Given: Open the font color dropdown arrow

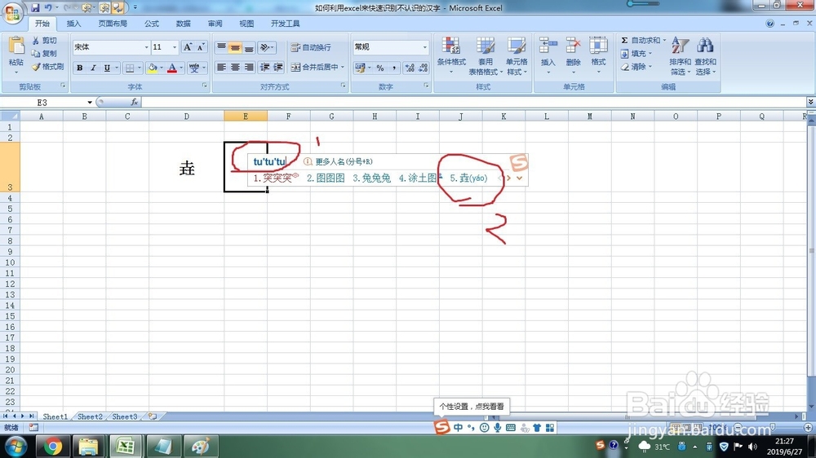Looking at the screenshot, I should [181, 68].
